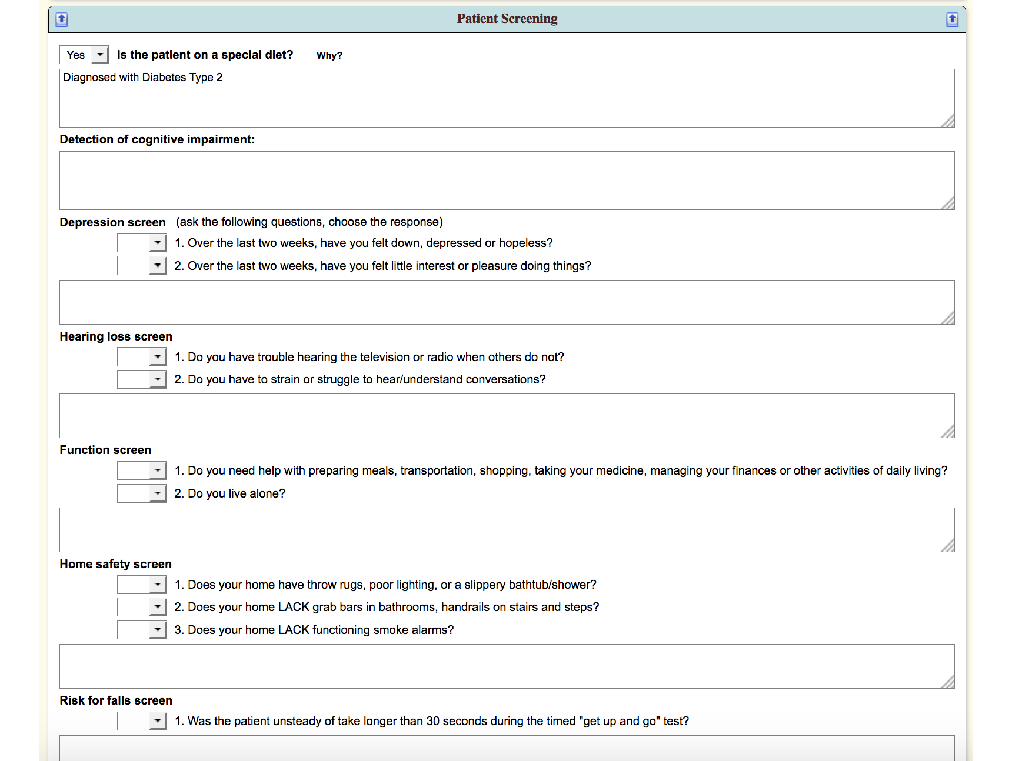Click resize handle of Home safety notes area

[948, 682]
